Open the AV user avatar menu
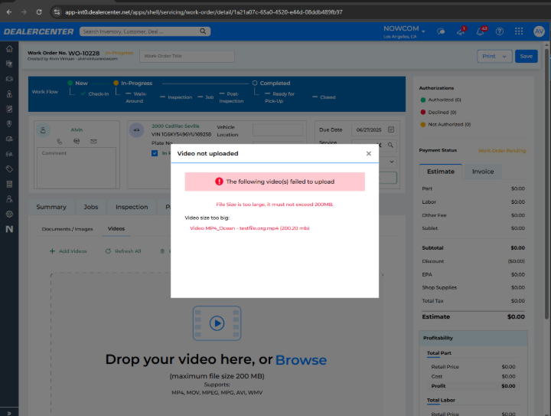551x416 pixels. (539, 31)
